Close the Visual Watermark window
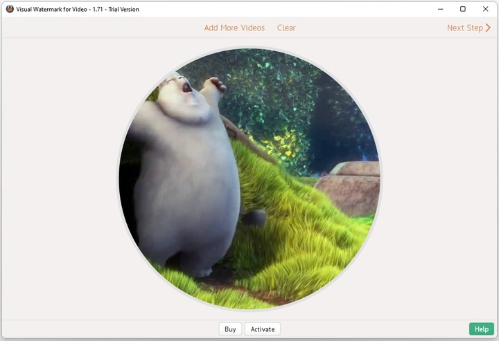 [x=485, y=9]
